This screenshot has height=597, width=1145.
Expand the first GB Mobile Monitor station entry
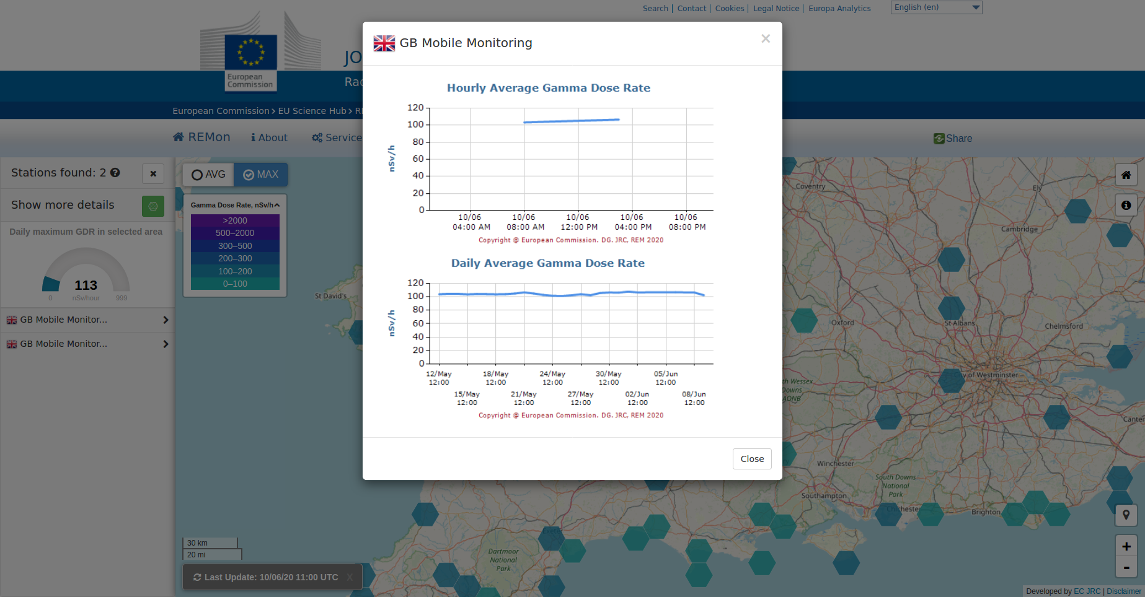(166, 320)
